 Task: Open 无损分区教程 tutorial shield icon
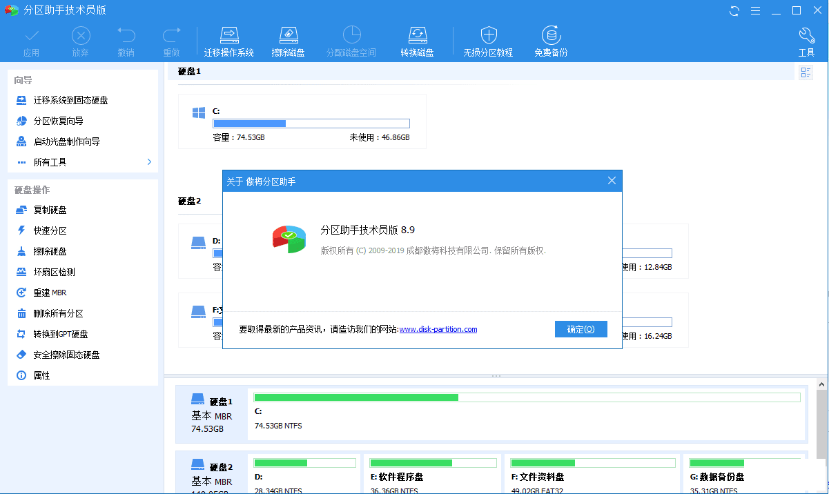[489, 35]
